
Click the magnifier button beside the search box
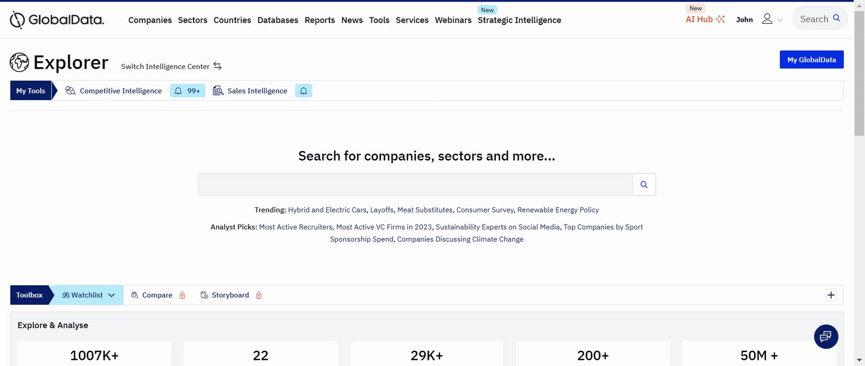644,185
